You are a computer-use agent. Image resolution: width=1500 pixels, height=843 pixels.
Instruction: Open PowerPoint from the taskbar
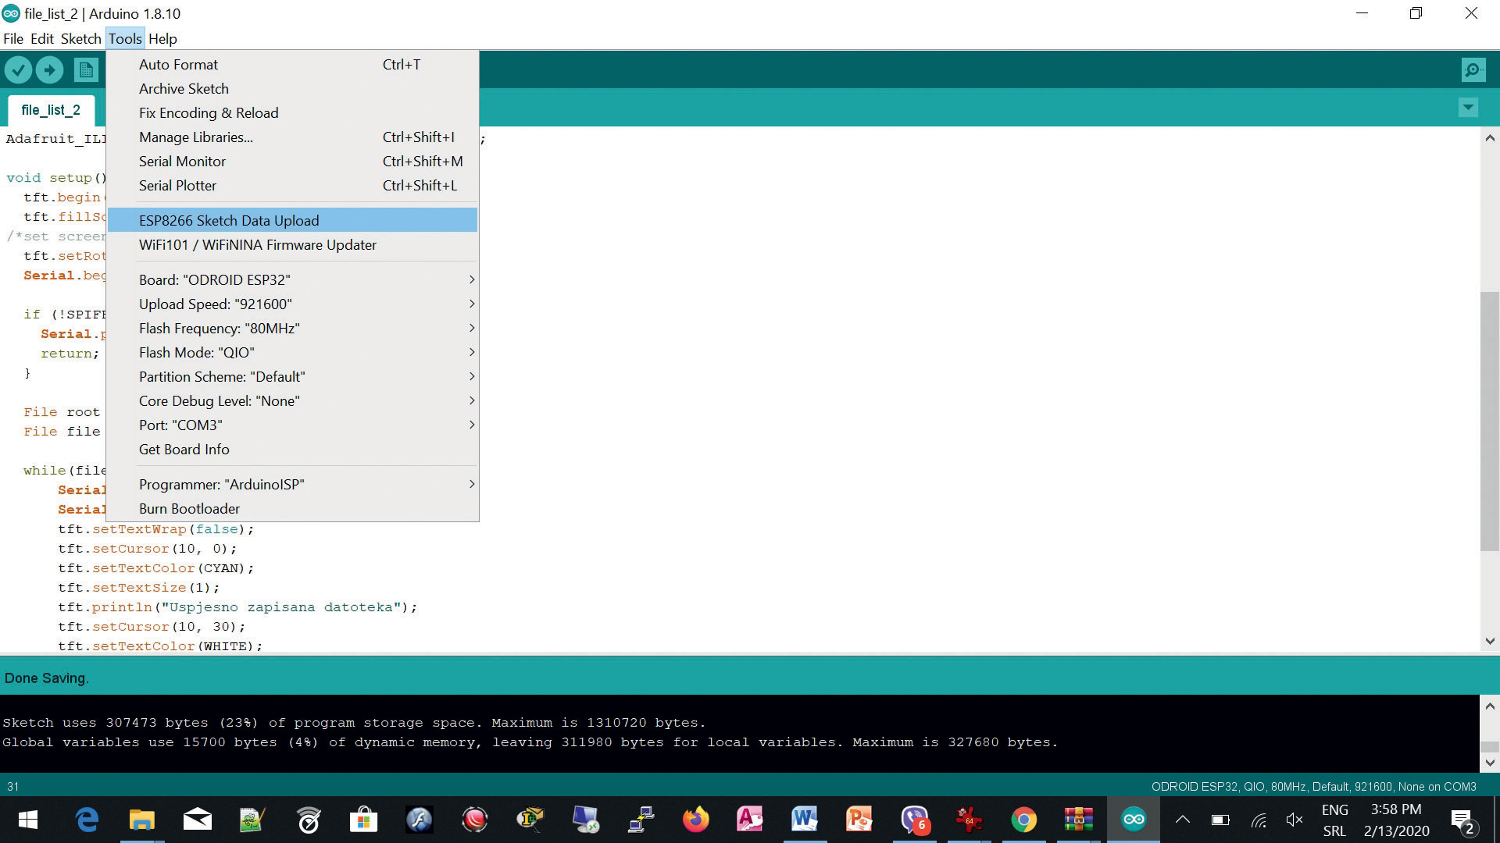(859, 820)
